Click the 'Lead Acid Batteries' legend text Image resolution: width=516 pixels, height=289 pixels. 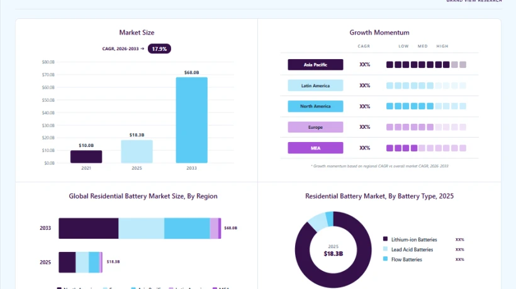click(x=412, y=249)
